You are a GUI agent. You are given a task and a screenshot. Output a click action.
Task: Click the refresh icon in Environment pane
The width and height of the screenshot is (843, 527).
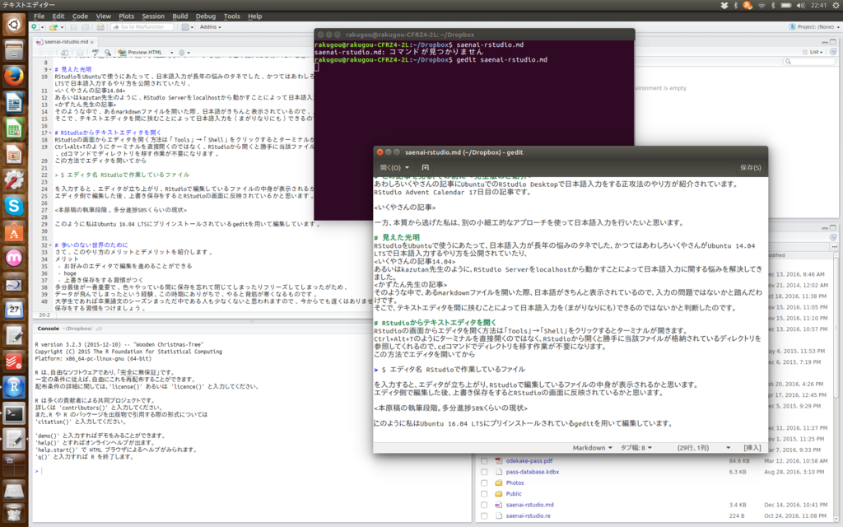point(833,52)
